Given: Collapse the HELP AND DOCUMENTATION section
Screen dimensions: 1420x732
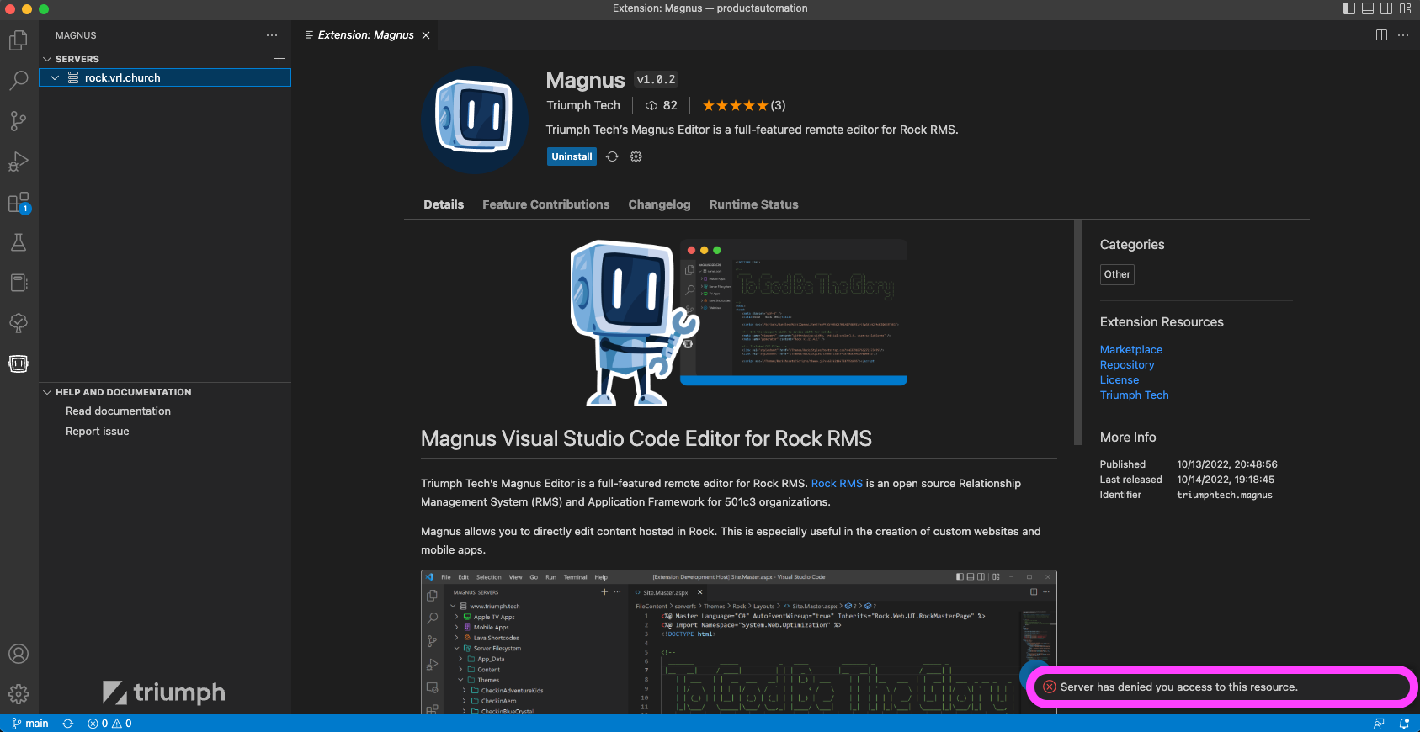Looking at the screenshot, I should click(47, 392).
